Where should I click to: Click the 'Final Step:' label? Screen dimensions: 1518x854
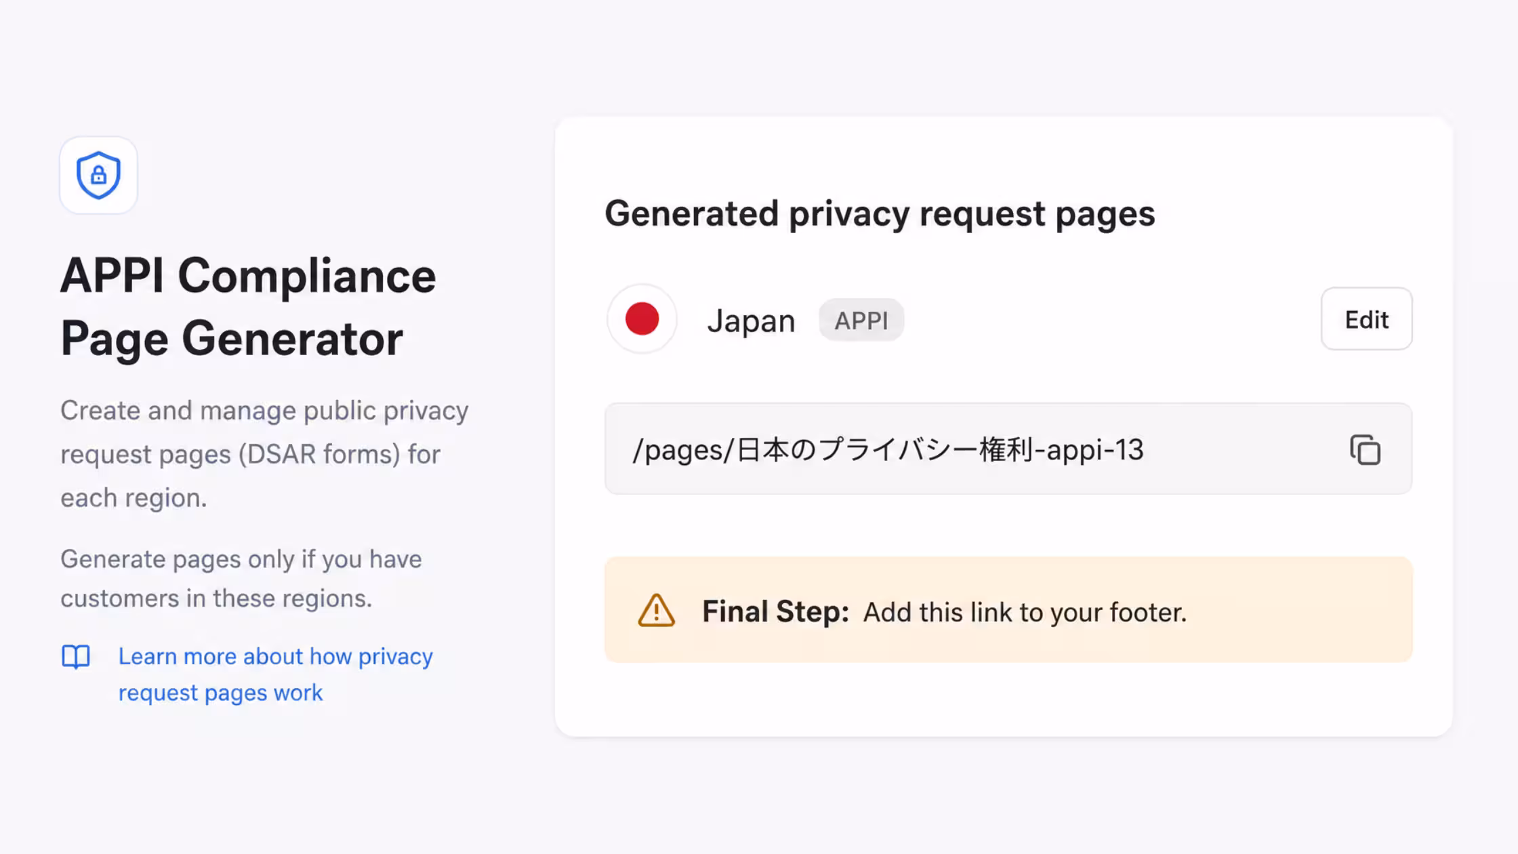pyautogui.click(x=775, y=611)
